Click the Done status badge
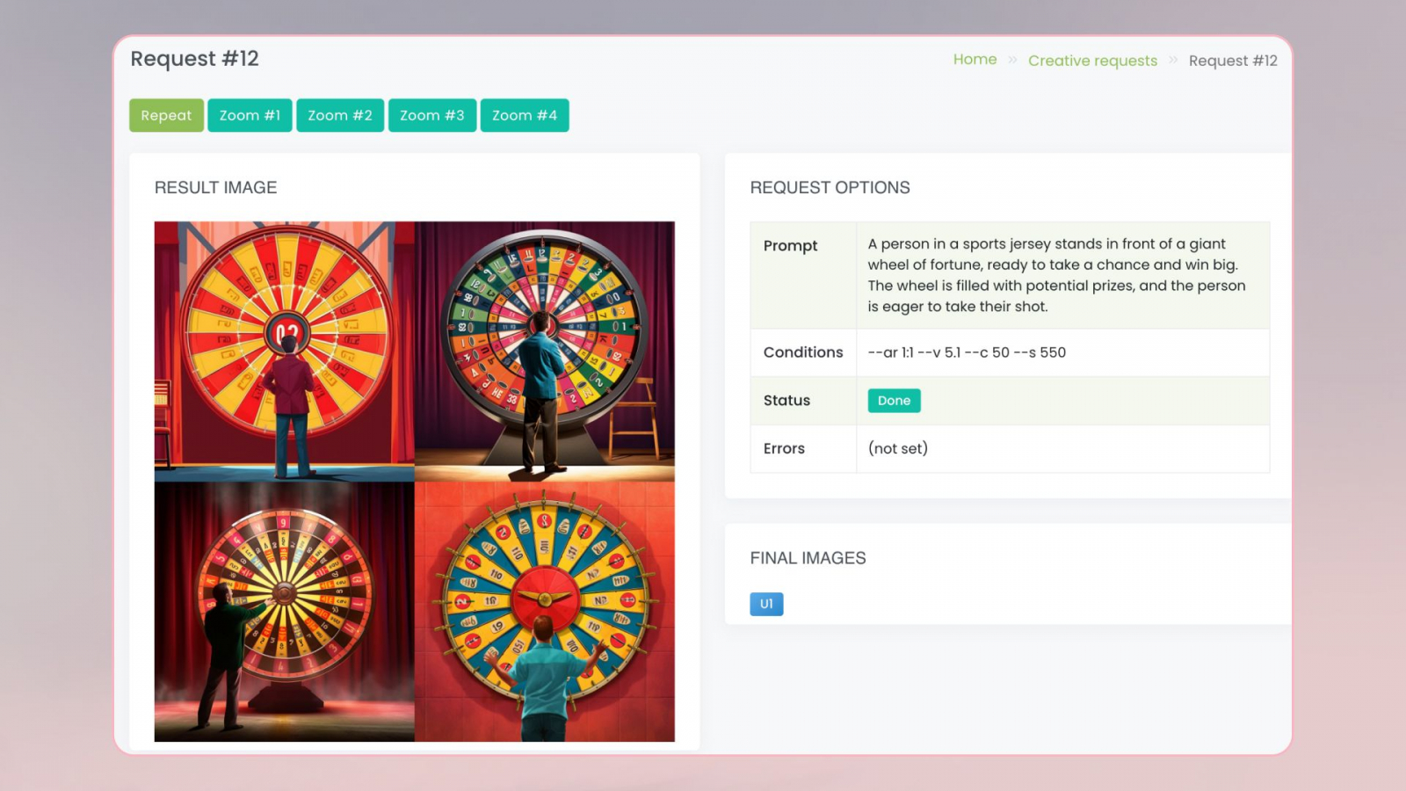The height and width of the screenshot is (791, 1406). point(894,401)
